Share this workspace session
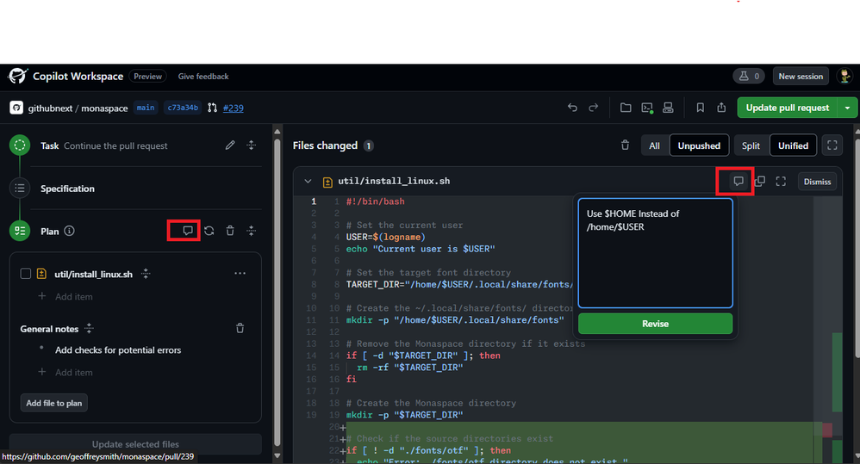The height and width of the screenshot is (464, 860). [721, 108]
